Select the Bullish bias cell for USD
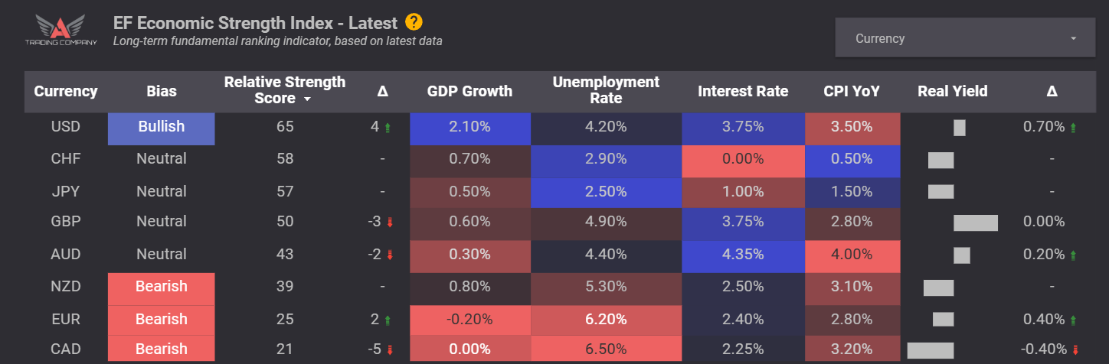The image size is (1109, 364). 162,128
